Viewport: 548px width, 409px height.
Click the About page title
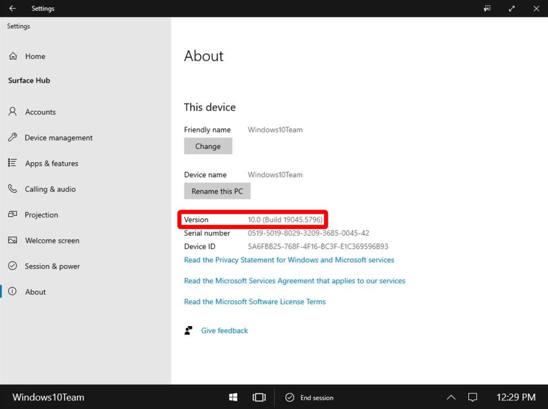(204, 56)
